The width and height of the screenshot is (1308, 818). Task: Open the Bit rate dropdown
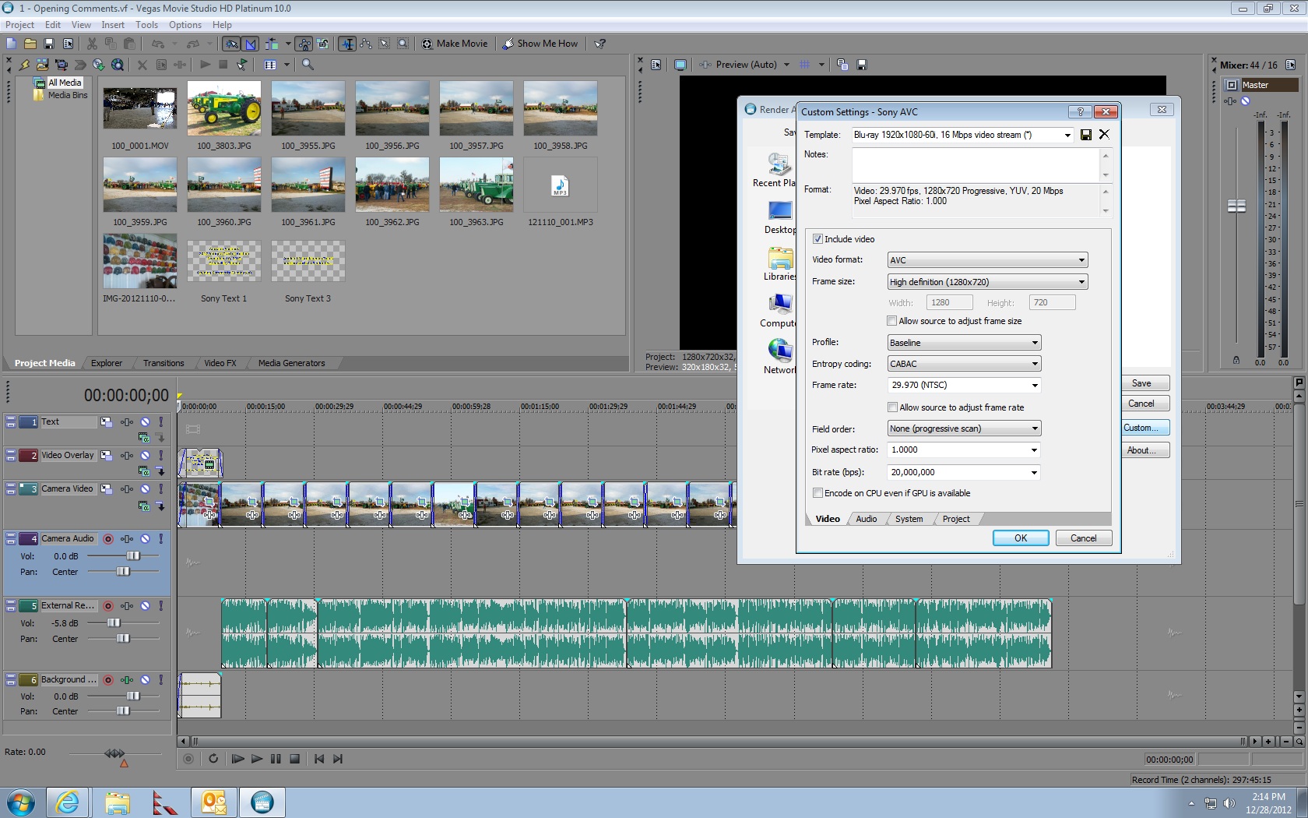(x=1034, y=472)
